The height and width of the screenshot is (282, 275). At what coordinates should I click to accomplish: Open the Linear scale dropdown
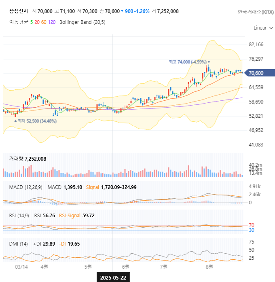pyautogui.click(x=263, y=28)
